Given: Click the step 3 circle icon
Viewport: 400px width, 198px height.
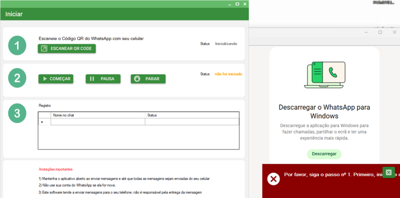Looking at the screenshot, I should (17, 113).
